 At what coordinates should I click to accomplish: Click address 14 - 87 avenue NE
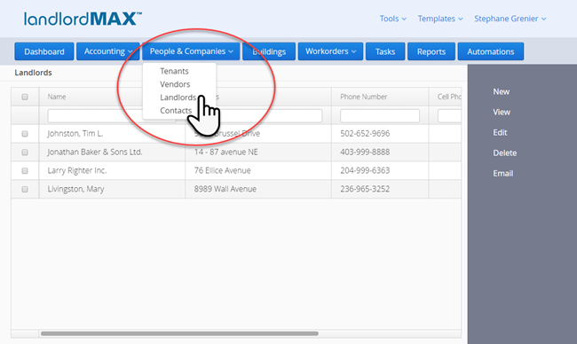point(226,152)
